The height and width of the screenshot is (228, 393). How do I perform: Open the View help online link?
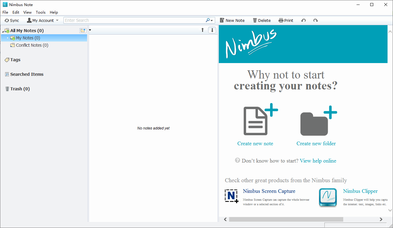tap(318, 161)
